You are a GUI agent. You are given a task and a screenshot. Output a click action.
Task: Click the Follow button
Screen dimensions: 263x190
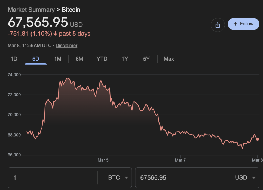tap(243, 24)
